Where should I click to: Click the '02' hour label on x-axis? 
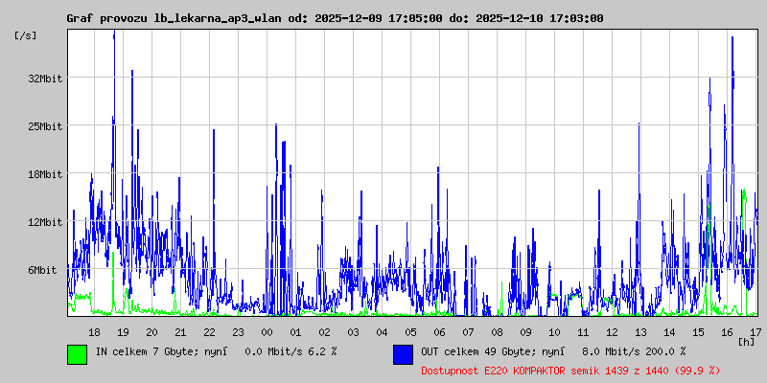coord(324,332)
